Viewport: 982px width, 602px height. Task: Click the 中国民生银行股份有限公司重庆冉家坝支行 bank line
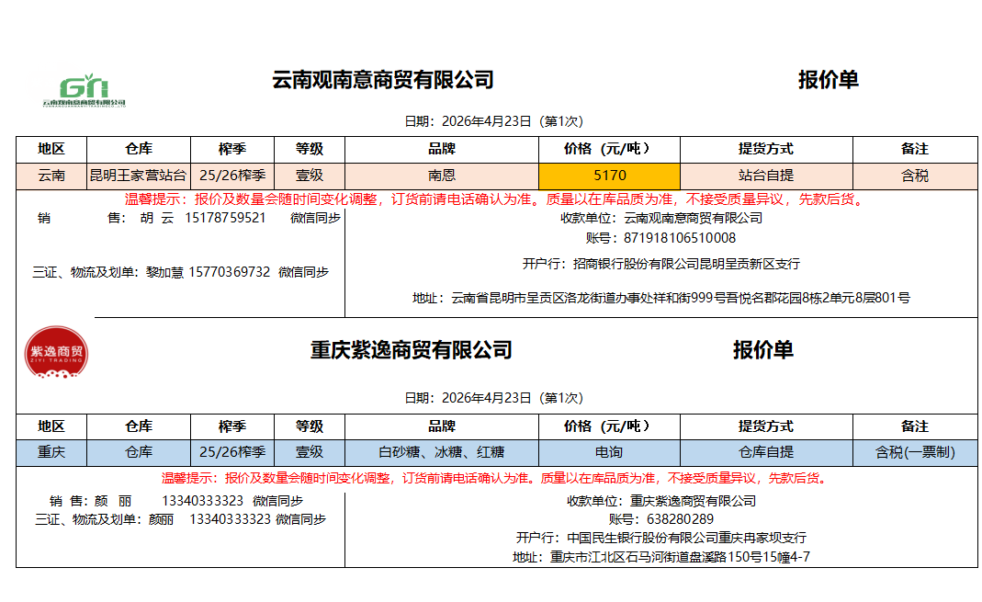[661, 538]
